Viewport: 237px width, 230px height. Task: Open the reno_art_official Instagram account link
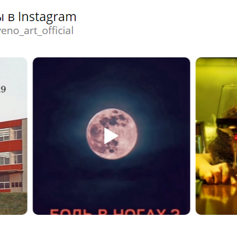click(x=37, y=30)
